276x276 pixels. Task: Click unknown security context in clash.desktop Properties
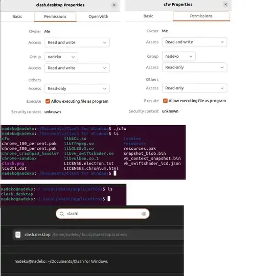53,112
